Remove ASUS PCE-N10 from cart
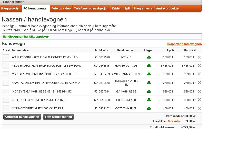The width and height of the screenshot is (237, 151). pos(199,57)
